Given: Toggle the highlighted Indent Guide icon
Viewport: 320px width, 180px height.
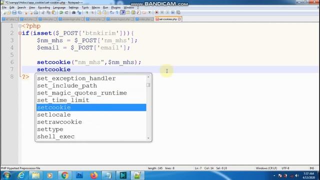Looking at the screenshot, I should point(122,12).
